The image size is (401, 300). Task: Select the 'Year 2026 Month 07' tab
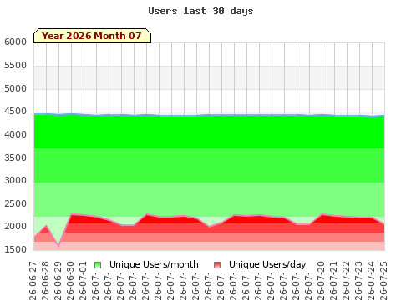click(92, 36)
